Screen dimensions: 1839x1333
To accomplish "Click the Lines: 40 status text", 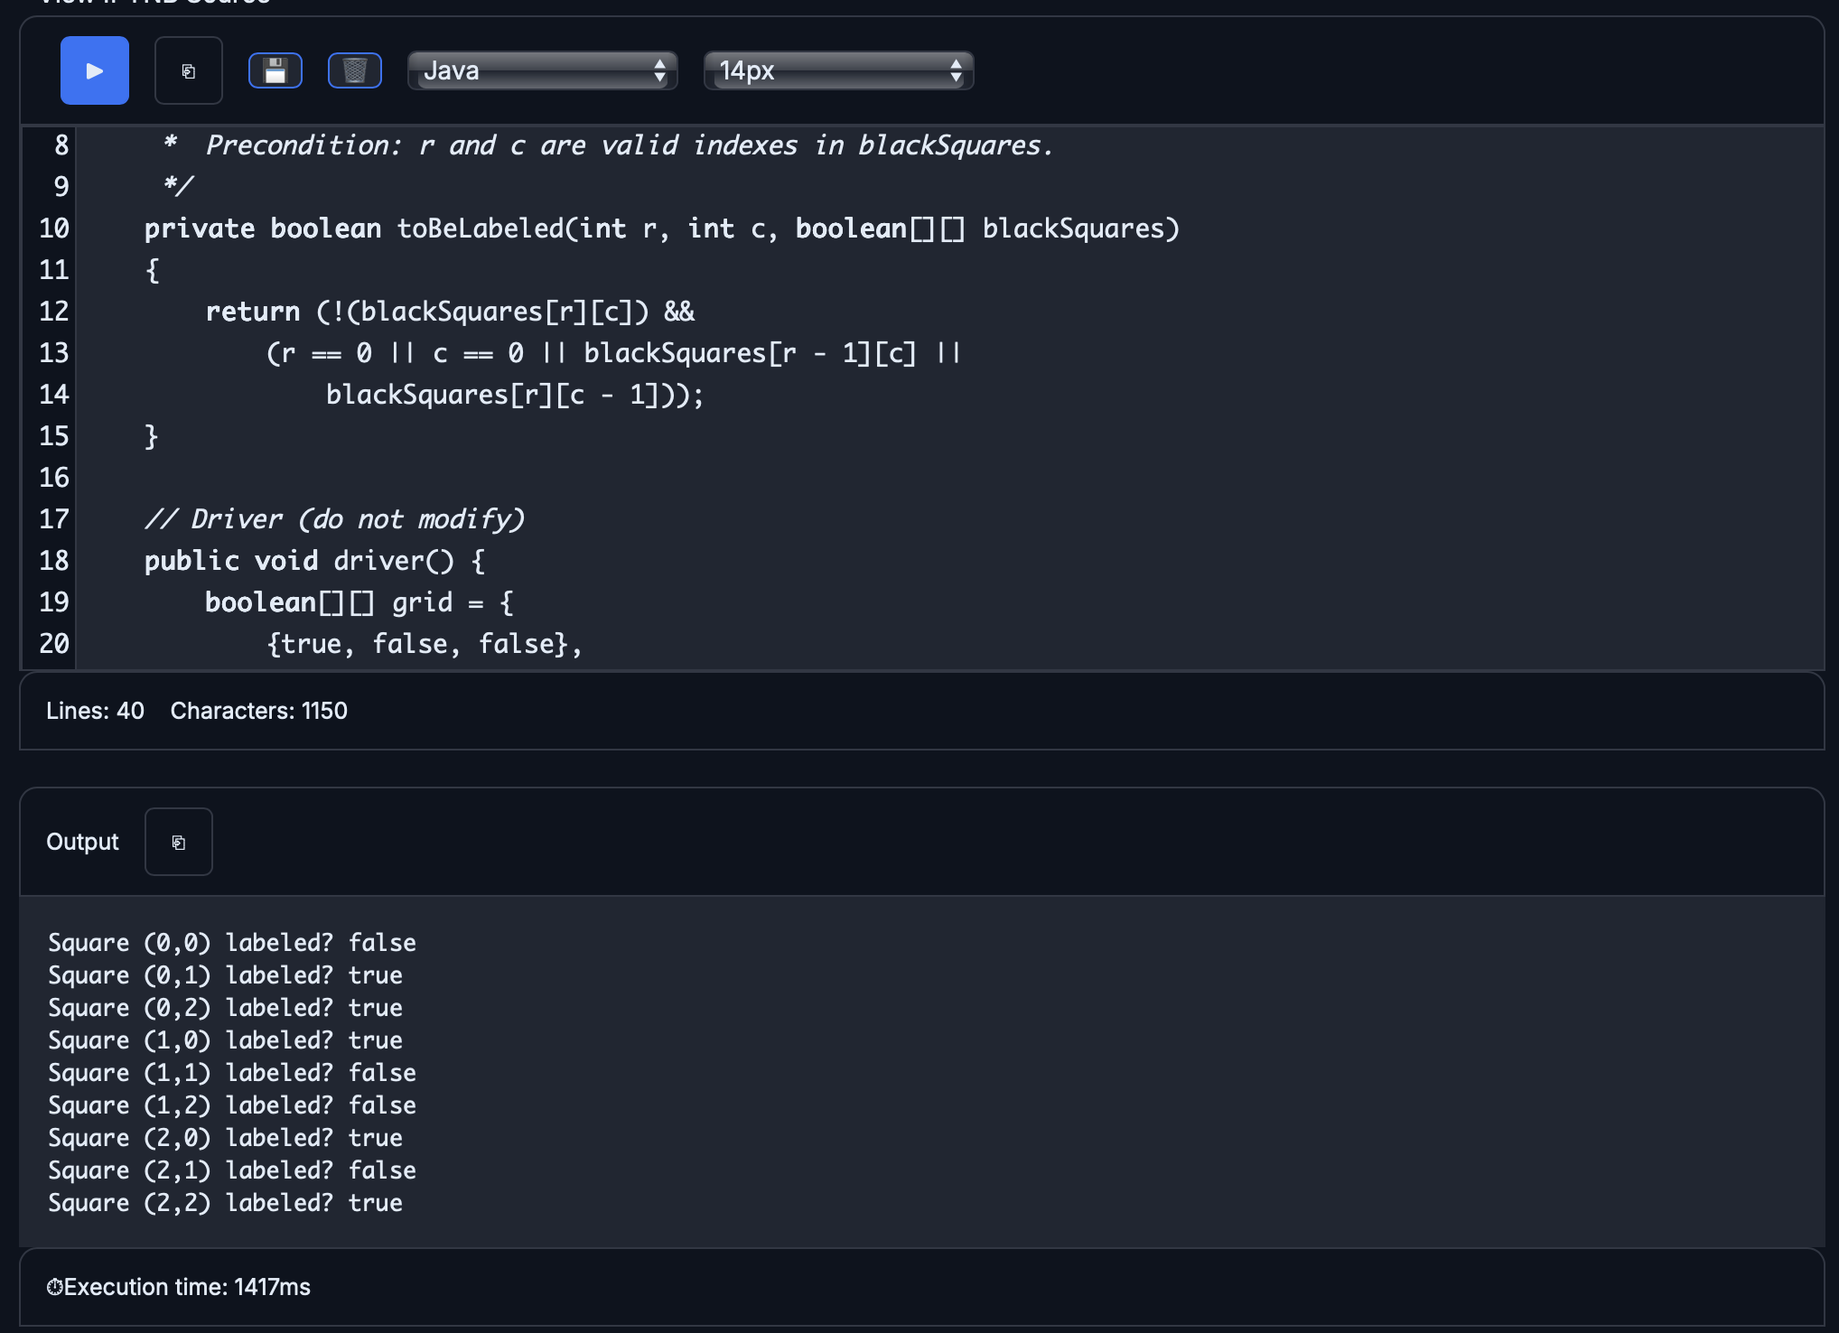I will click(94, 711).
